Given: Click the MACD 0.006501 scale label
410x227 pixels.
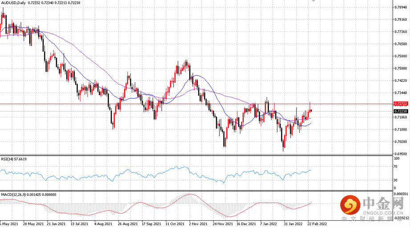Looking at the screenshot, I should coord(401,194).
